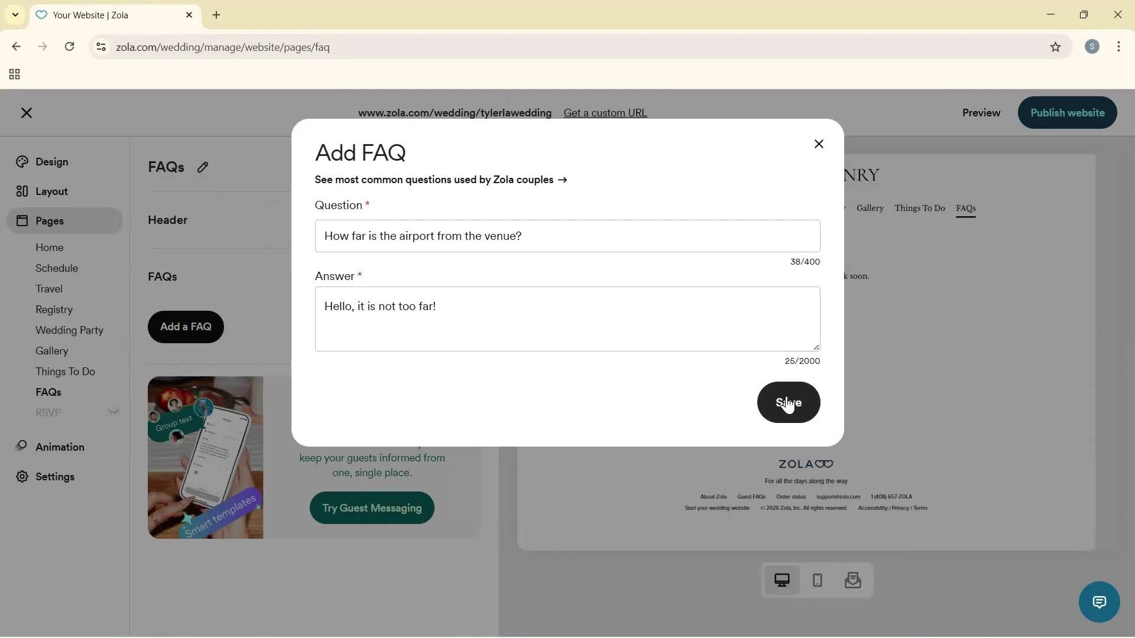Select Gallery in the website navigation

pos(870,208)
